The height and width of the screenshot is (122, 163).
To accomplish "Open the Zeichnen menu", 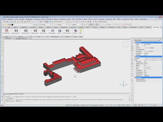I will (x=43, y=19).
